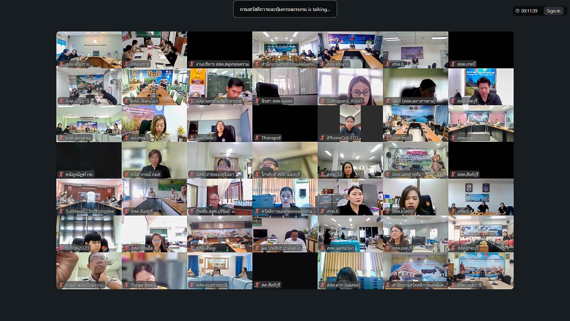
Task: Click the สสค.ตาก (แม่สอด) name label
Action: (343, 285)
